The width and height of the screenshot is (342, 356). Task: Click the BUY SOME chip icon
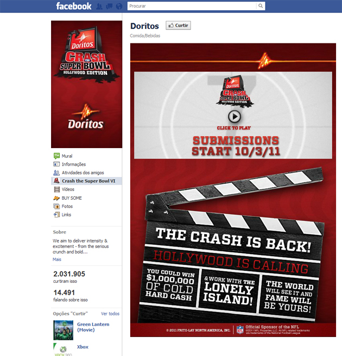coord(56,198)
